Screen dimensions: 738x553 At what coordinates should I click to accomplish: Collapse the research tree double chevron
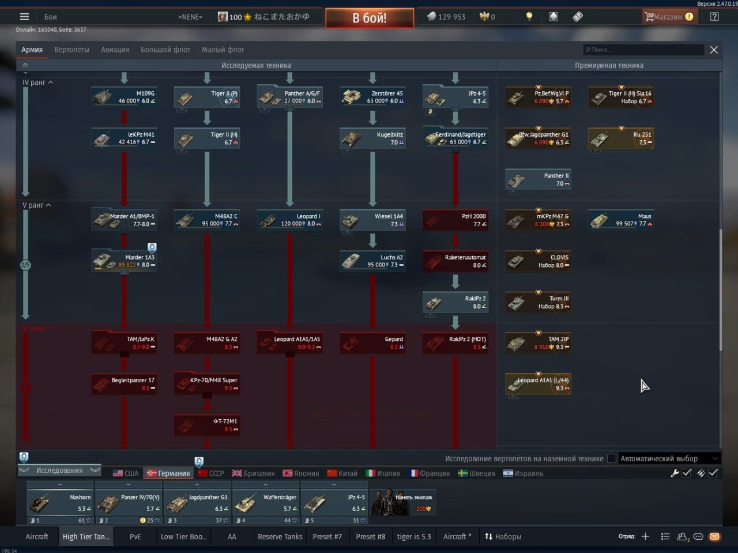(25, 65)
